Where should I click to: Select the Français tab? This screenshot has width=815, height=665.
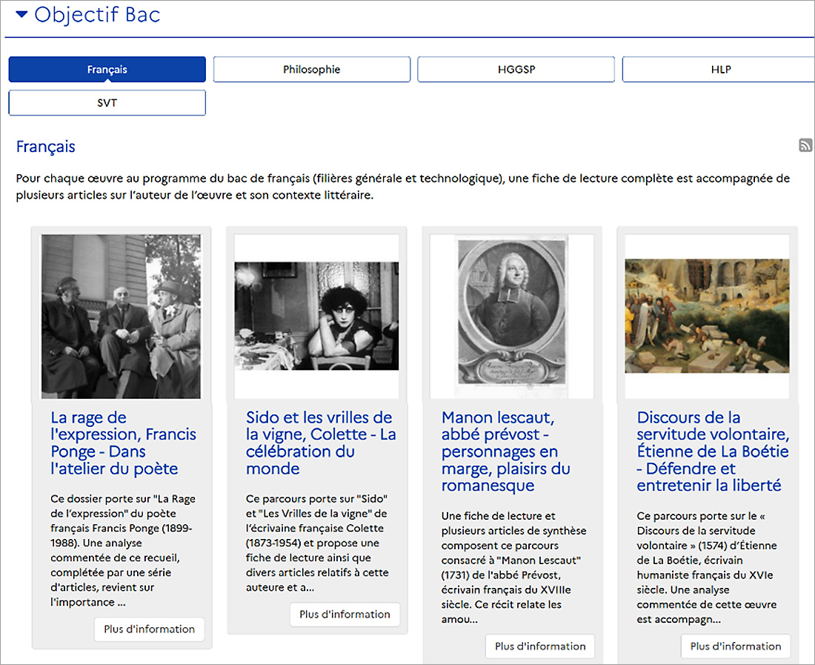pyautogui.click(x=107, y=70)
